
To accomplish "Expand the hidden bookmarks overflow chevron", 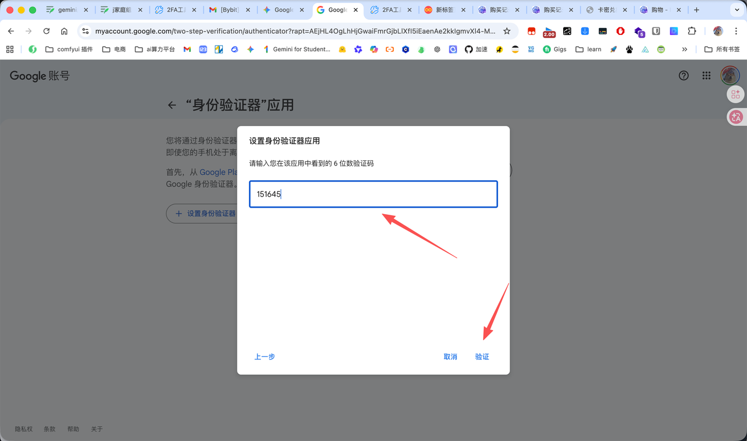I will pyautogui.click(x=685, y=50).
